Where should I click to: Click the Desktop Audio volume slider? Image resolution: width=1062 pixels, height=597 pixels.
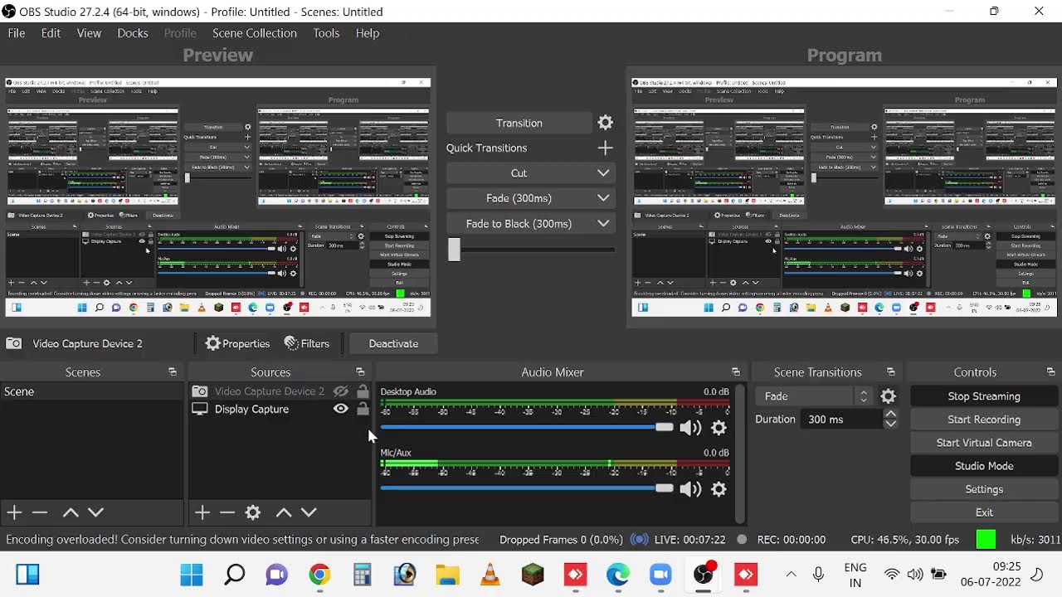pyautogui.click(x=527, y=427)
